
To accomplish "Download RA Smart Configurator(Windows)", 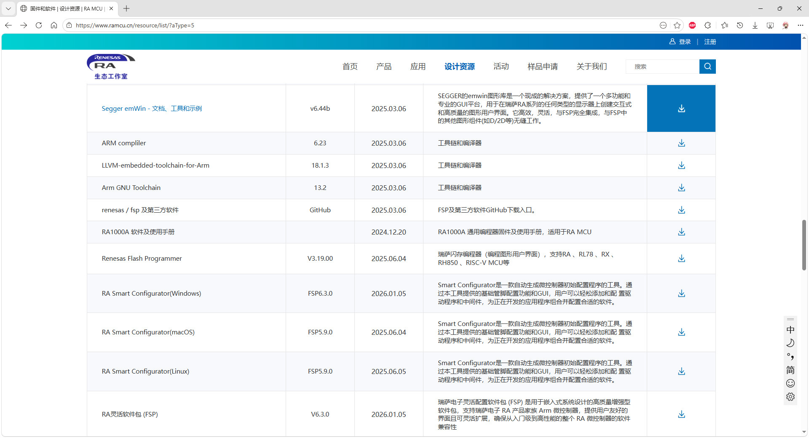I will coord(681,294).
